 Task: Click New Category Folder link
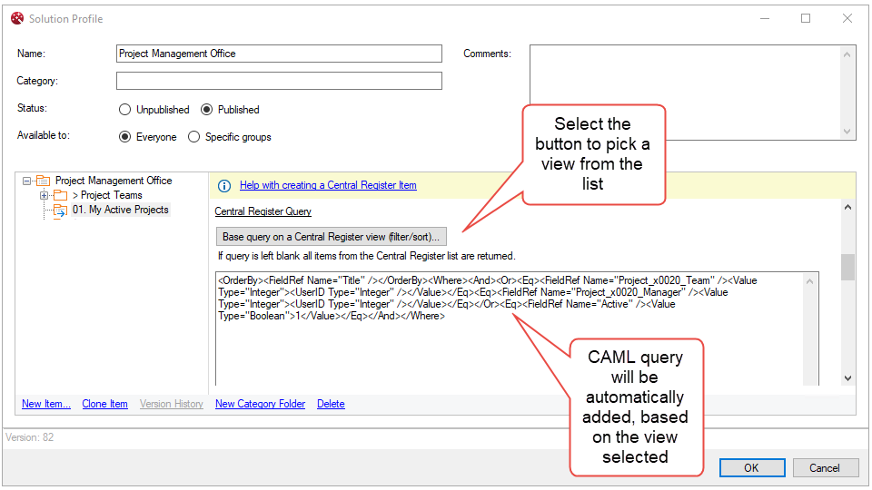coord(260,404)
